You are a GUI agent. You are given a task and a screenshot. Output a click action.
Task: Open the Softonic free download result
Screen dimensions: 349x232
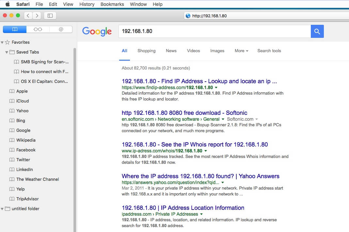tap(184, 113)
